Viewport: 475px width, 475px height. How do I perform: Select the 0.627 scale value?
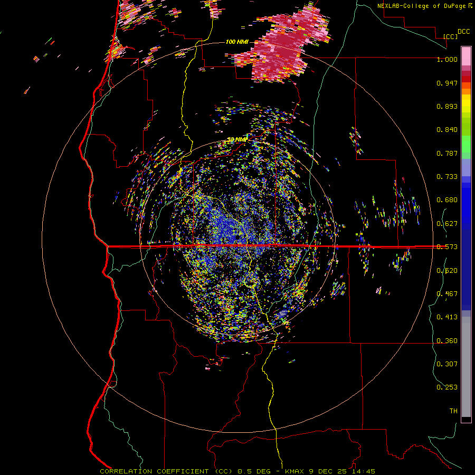pyautogui.click(x=447, y=224)
